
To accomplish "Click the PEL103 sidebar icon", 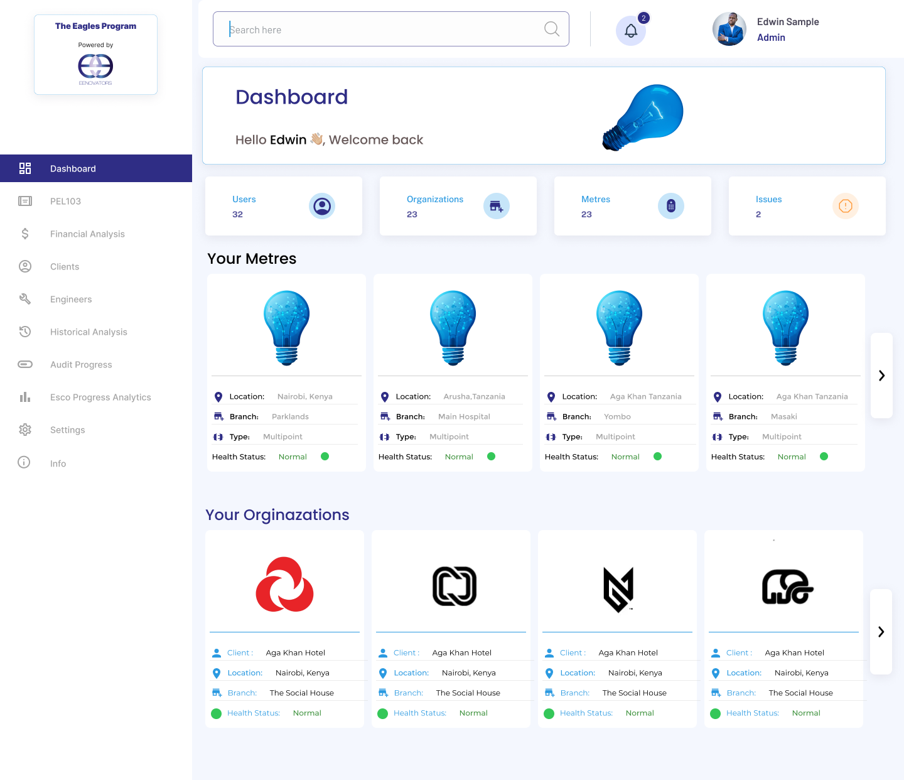I will click(25, 201).
